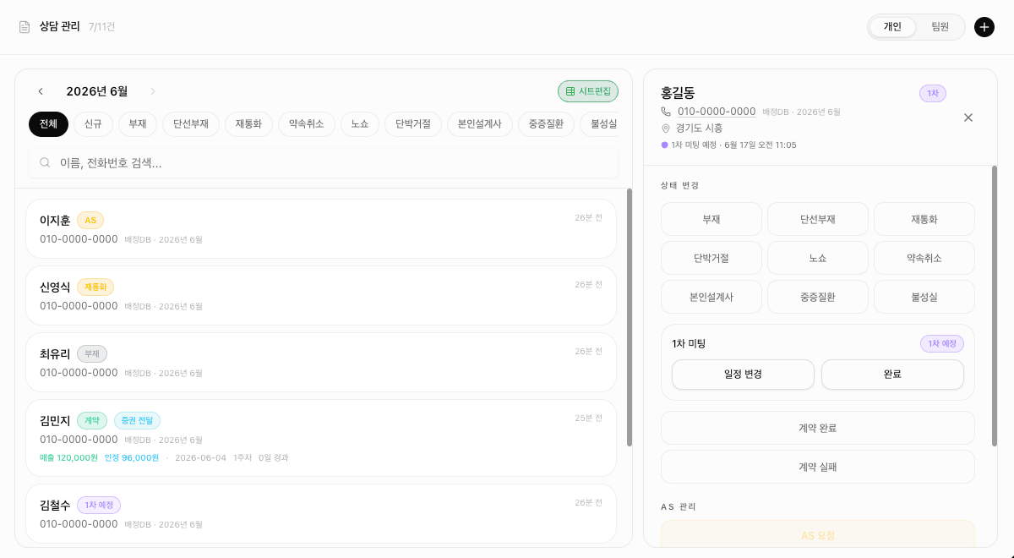Select the 단박거절 filter tab
The image size is (1014, 558).
coord(413,124)
